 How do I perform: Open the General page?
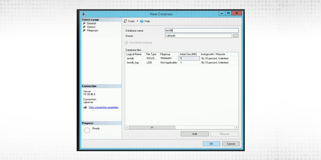pyautogui.click(x=91, y=24)
